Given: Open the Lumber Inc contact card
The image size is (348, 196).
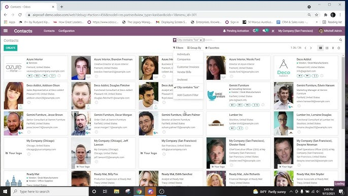Looking at the screenshot, I should [238, 123].
